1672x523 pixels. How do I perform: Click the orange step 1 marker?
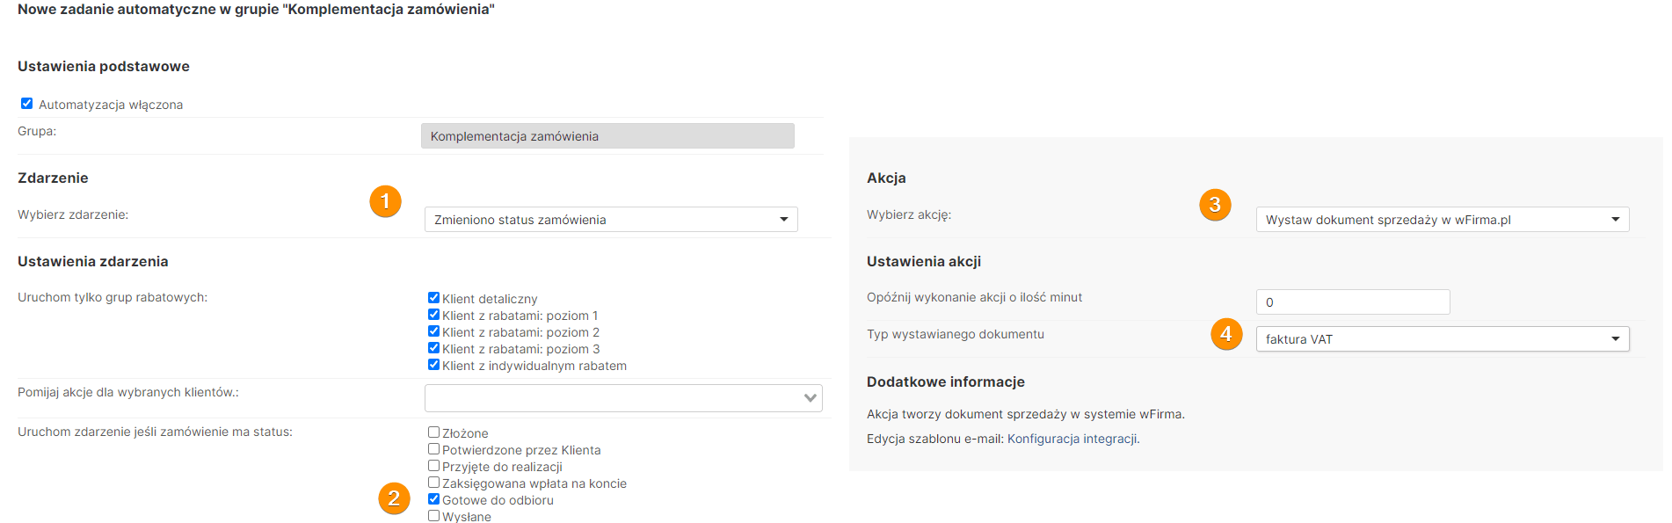[385, 201]
